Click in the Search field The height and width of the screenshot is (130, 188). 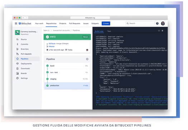pyautogui.click(x=140, y=23)
